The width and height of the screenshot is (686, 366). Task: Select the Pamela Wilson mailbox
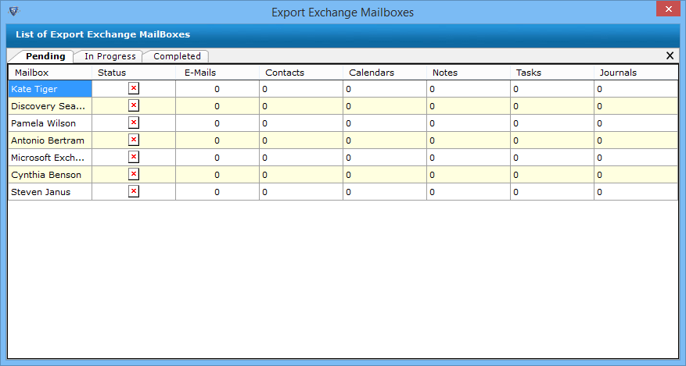(x=50, y=123)
